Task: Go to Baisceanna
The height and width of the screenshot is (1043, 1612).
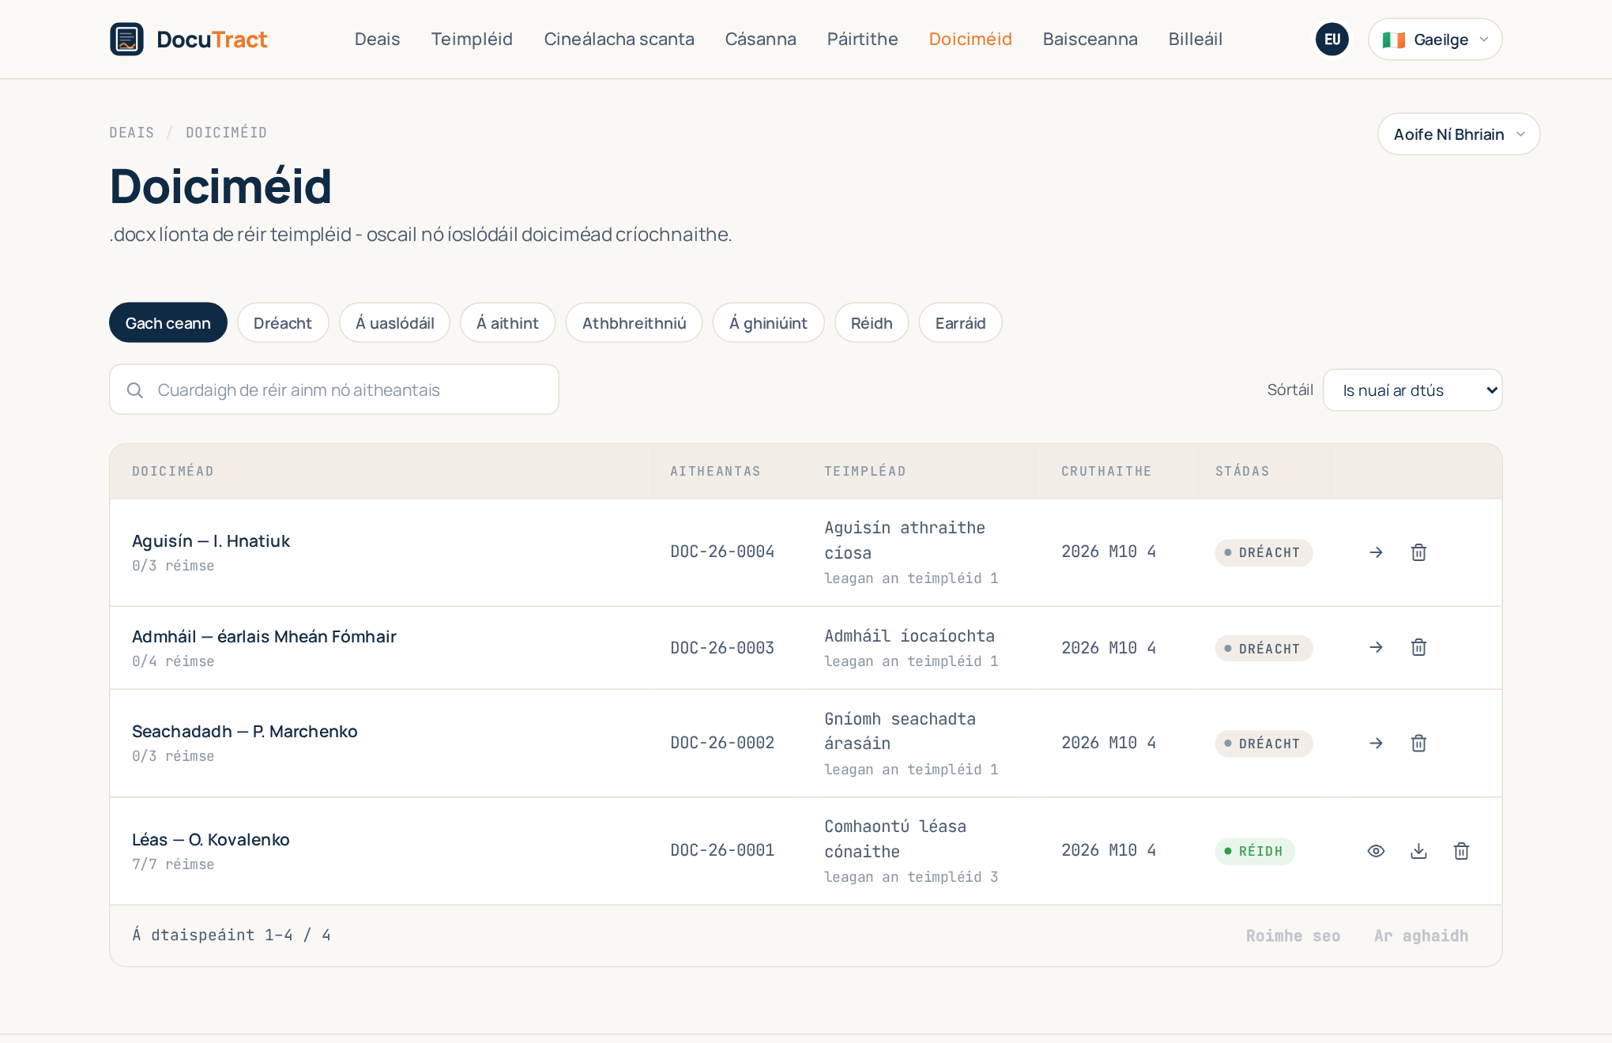Action: click(1090, 39)
